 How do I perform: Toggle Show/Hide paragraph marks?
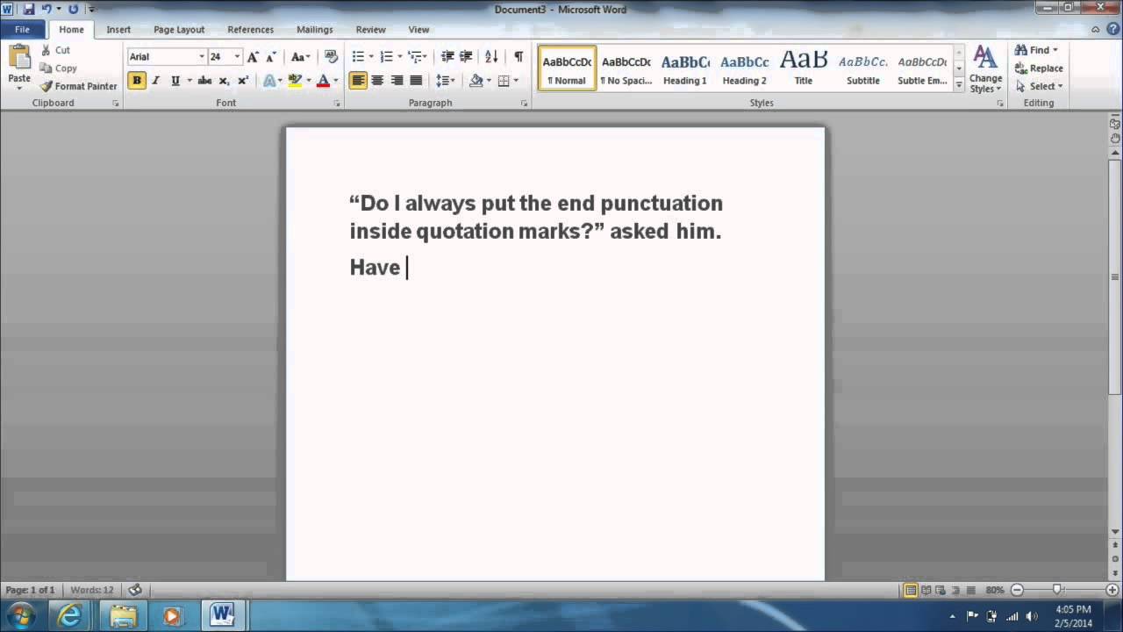(x=519, y=56)
